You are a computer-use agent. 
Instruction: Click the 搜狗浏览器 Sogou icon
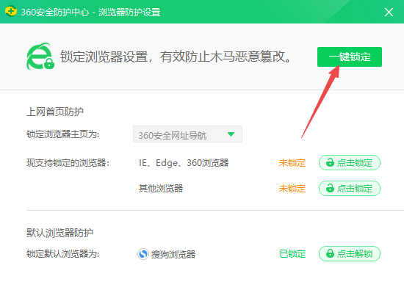coord(143,254)
